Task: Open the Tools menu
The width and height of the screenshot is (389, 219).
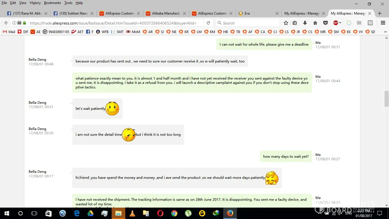Action: [68, 3]
